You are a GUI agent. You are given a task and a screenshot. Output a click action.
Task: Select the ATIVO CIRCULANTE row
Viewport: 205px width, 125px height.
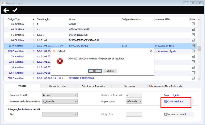tap(100, 29)
